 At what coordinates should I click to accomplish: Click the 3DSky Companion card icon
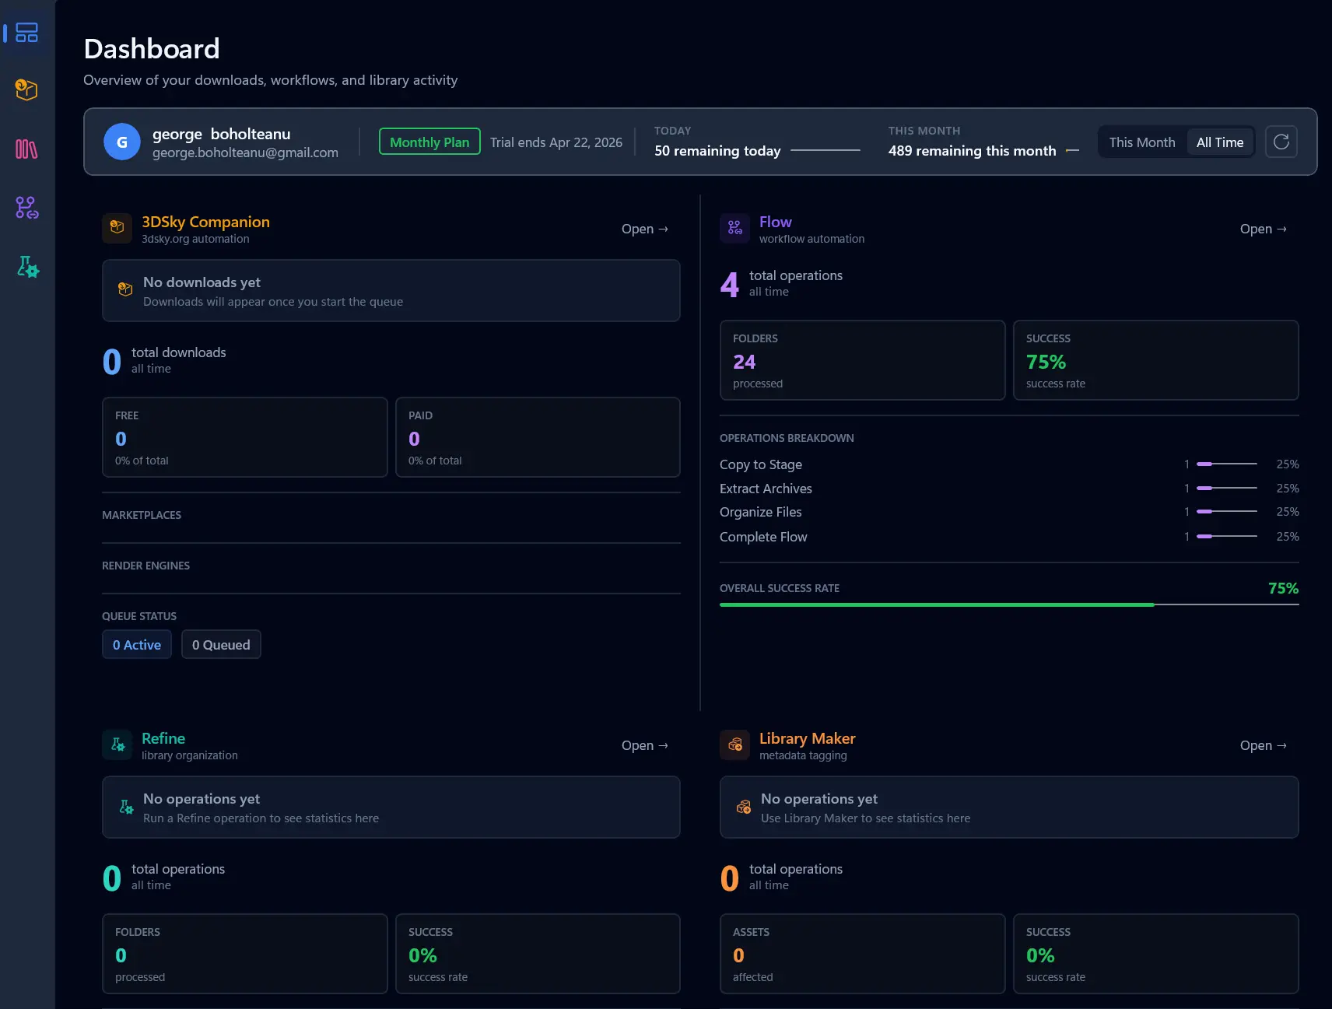[117, 228]
